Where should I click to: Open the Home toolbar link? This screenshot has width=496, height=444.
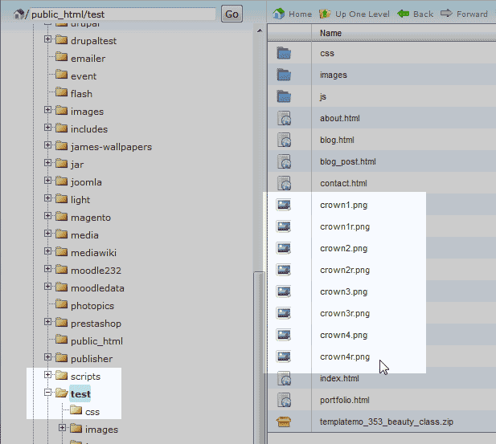292,14
